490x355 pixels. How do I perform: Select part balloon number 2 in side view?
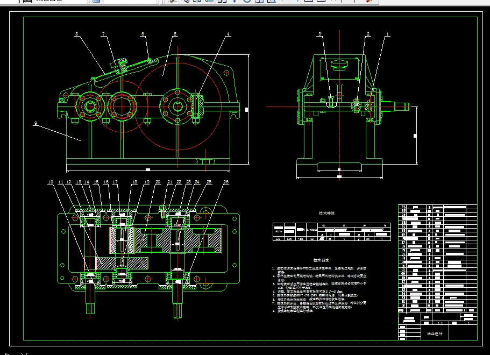click(368, 34)
